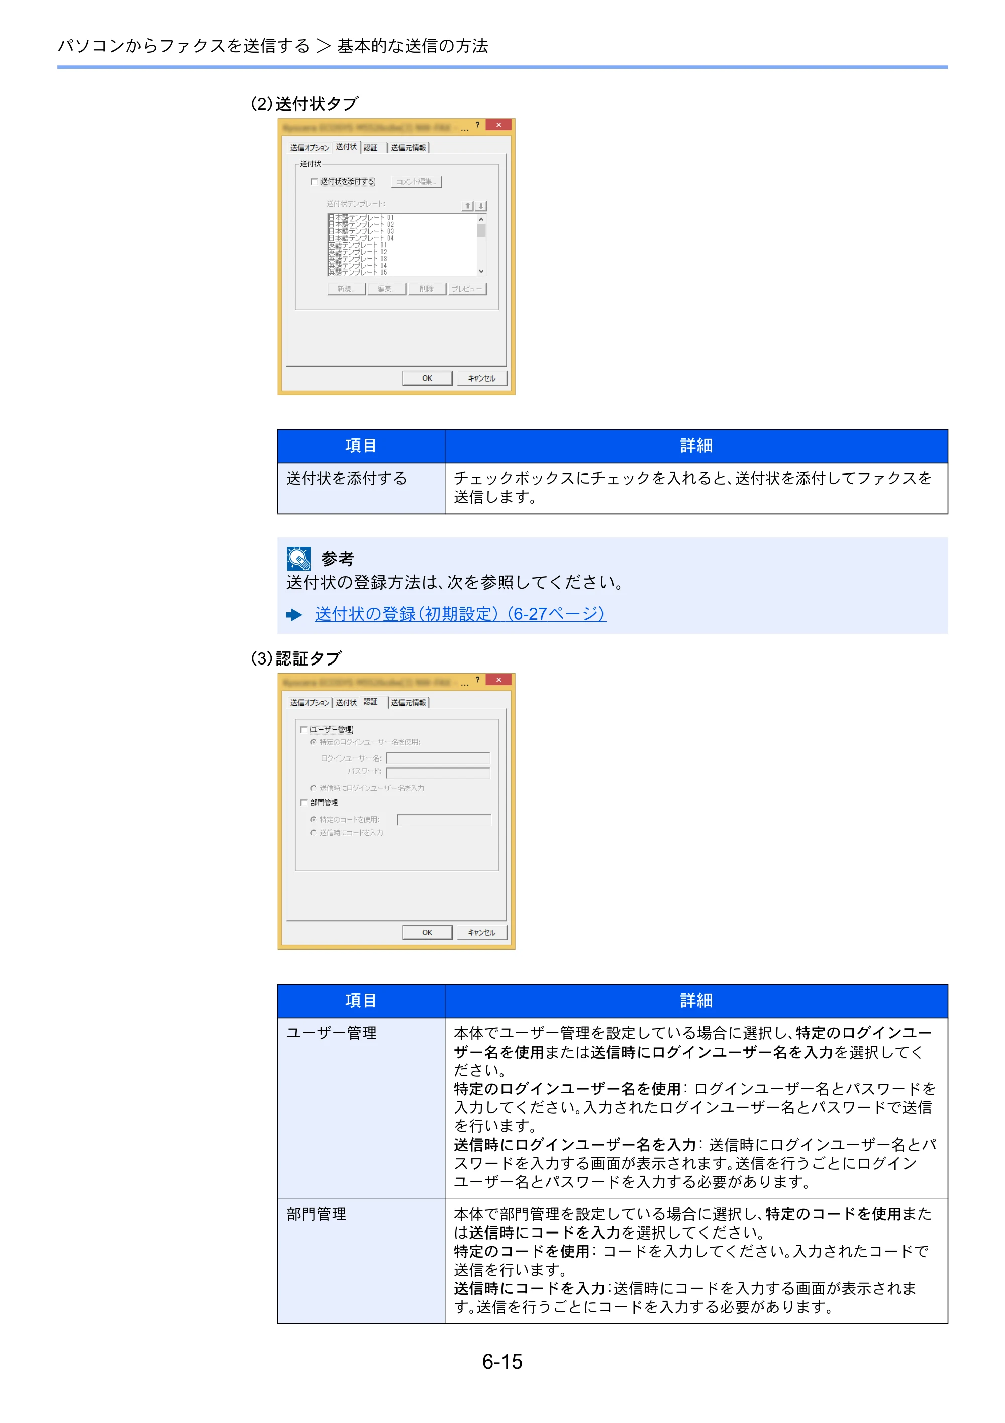The width and height of the screenshot is (1005, 1423).
Task: Enable the 送付状を添付する checkbox
Action: point(314,181)
